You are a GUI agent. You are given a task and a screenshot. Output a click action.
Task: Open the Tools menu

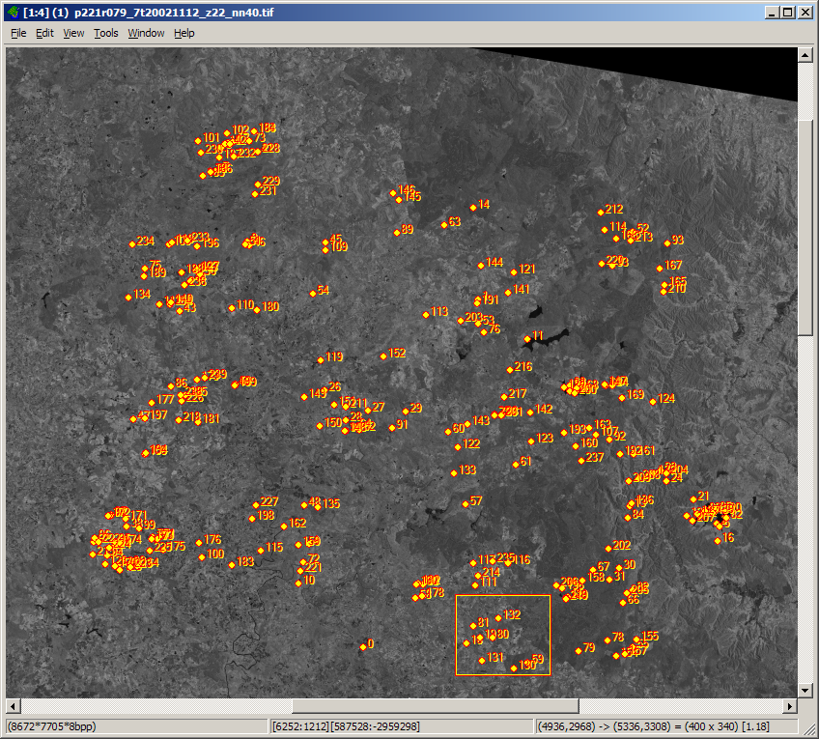105,33
